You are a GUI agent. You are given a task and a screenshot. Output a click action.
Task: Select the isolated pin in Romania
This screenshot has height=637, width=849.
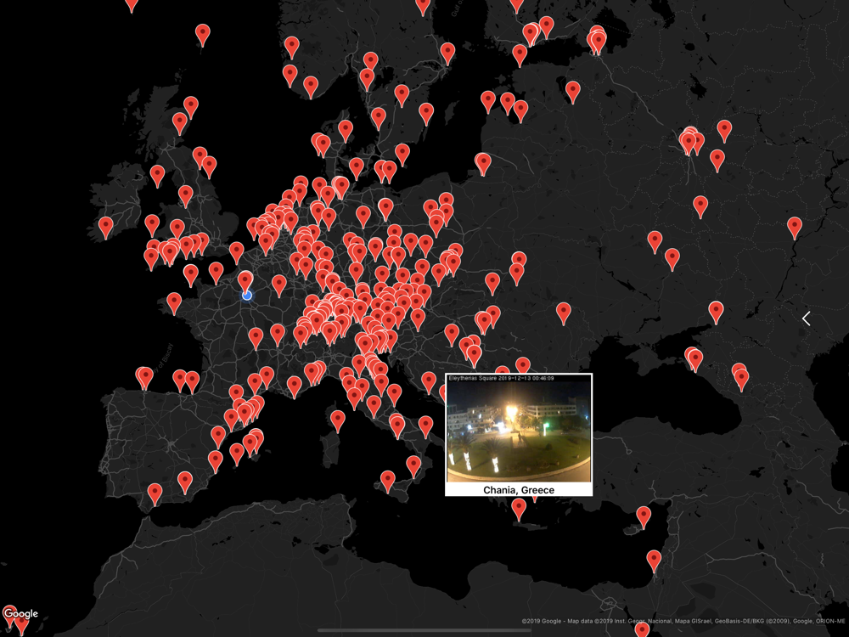pyautogui.click(x=564, y=312)
